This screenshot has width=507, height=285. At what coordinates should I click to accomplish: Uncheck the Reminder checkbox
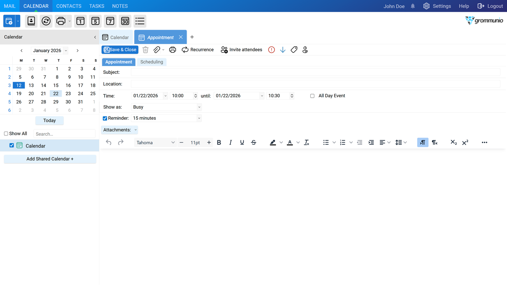pyautogui.click(x=105, y=118)
